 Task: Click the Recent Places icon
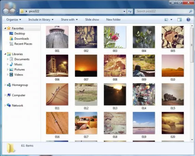click(x=11, y=44)
